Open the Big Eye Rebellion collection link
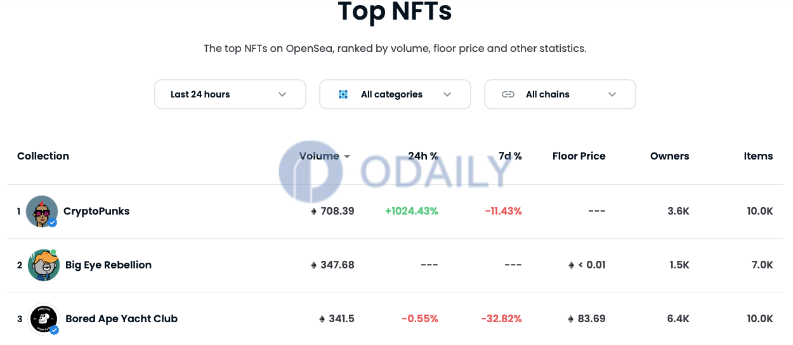Viewport: 793px width, 345px height. click(108, 265)
